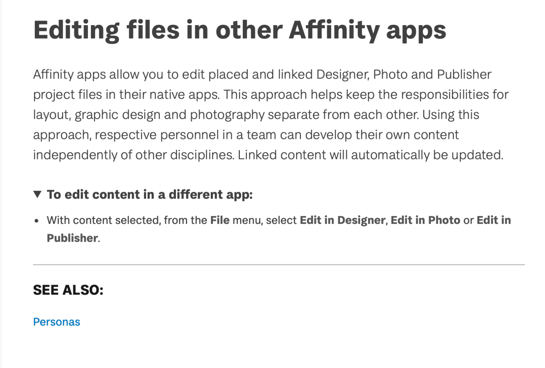Click the 'SEE ALSO:' heading
The width and height of the screenshot is (545, 368).
68,290
